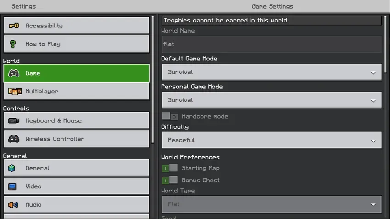
Task: Click the World Name field containing flat
Action: [272, 44]
